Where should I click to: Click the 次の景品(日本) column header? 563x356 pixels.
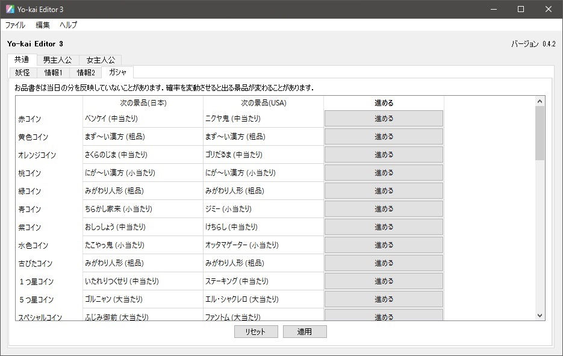143,103
